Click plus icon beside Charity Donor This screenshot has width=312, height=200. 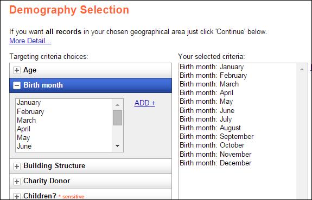click(17, 181)
